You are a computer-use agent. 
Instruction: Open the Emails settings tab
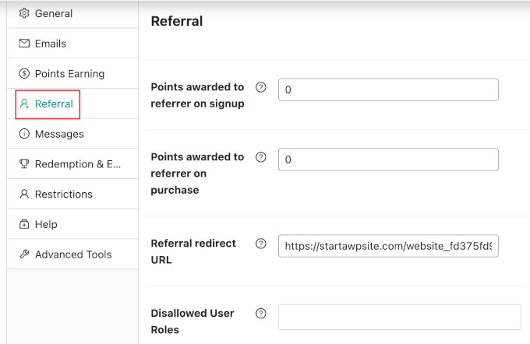click(x=51, y=44)
